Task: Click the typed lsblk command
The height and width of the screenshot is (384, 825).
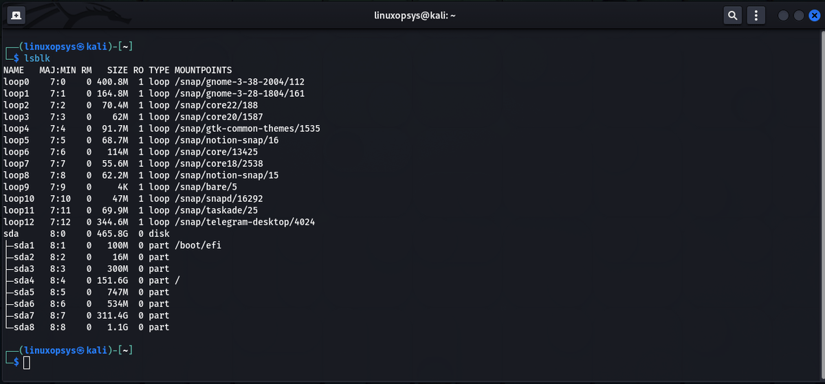Action: (36, 58)
